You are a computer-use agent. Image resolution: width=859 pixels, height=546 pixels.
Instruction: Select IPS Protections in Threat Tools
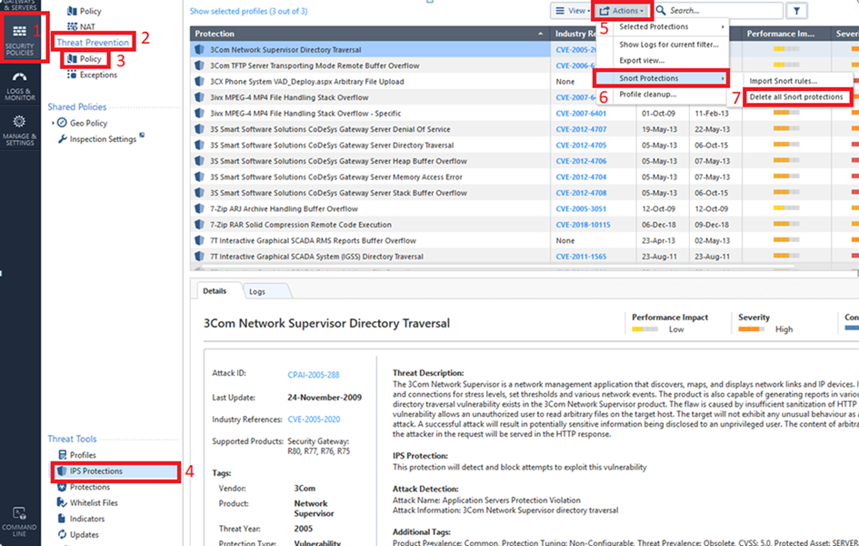coord(95,471)
